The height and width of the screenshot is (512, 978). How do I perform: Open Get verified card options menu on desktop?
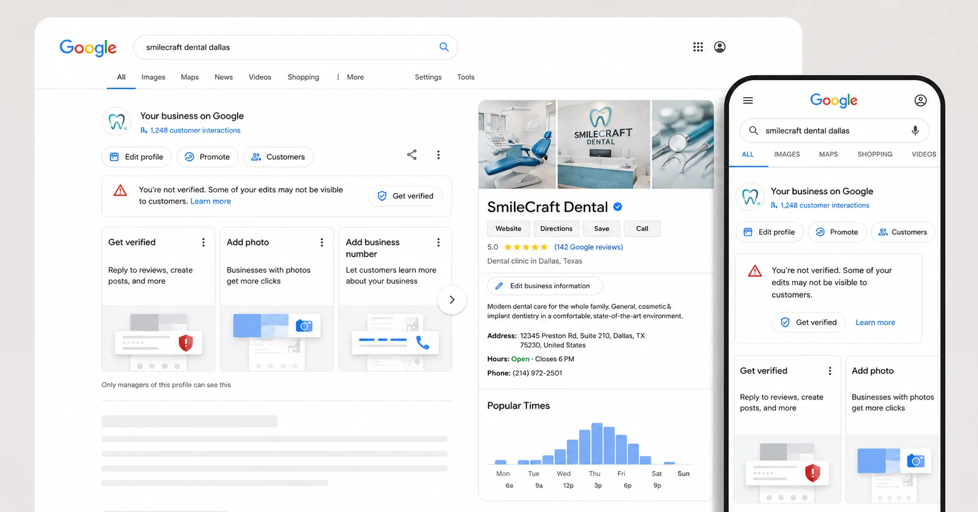(203, 242)
